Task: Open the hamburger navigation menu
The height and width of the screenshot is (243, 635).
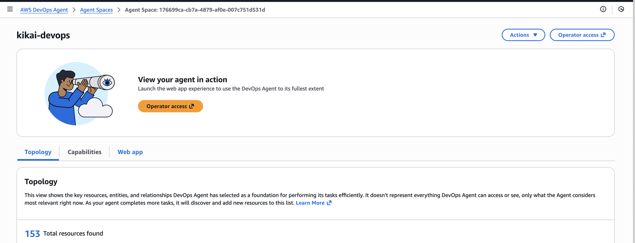Action: (10, 9)
